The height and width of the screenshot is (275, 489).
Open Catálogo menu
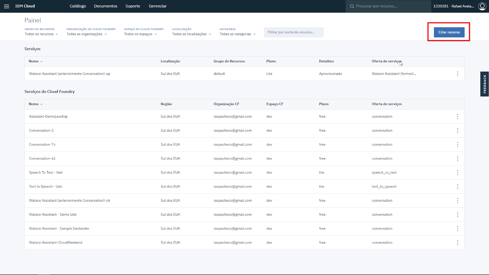[x=78, y=6]
